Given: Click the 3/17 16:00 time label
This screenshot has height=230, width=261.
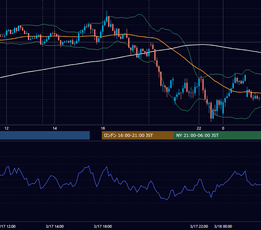Looking at the screenshot, I should tap(103, 226).
